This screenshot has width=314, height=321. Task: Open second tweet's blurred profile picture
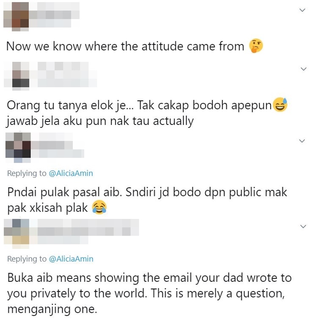point(17,76)
